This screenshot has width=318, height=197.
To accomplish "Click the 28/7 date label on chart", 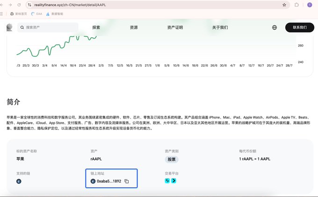I will [x=289, y=66].
